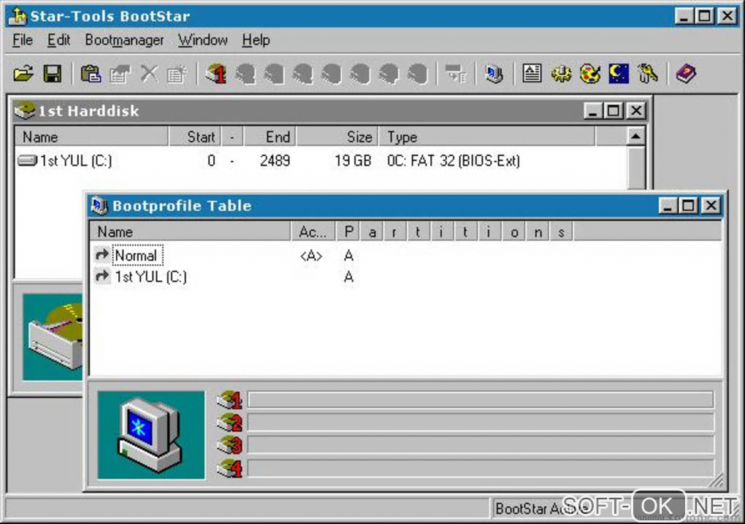The height and width of the screenshot is (524, 745).
Task: Maximize the Bootprofile Table window
Action: 689,206
